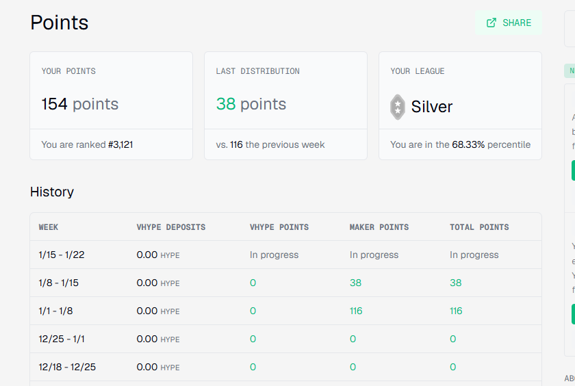
Task: Click the VHYPE DEPOSITS column header
Action: pyautogui.click(x=171, y=227)
